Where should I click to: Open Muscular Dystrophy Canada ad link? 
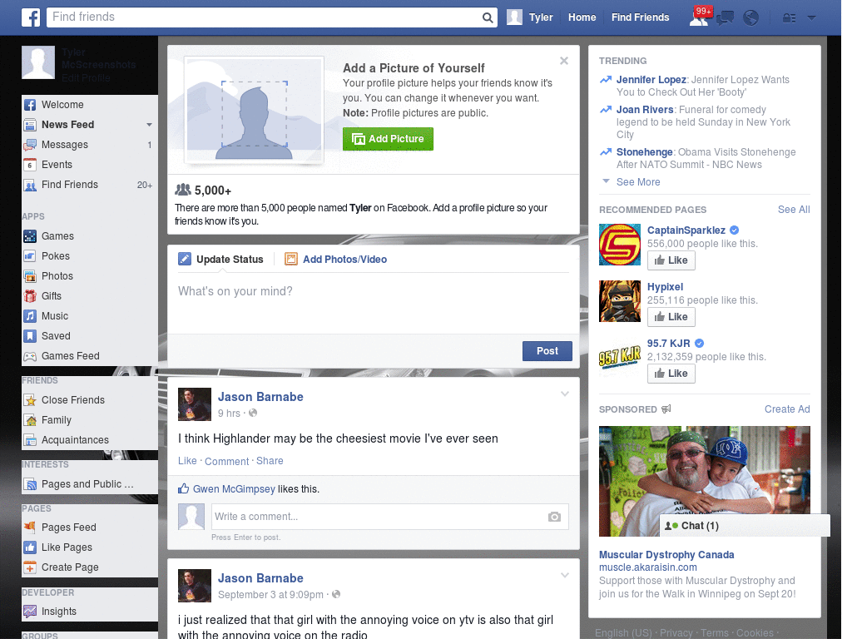click(x=666, y=555)
